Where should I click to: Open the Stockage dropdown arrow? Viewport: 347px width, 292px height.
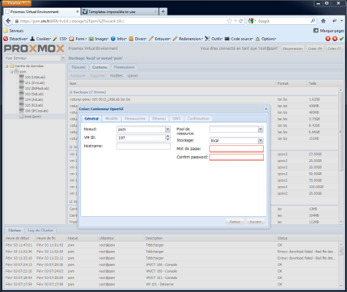[x=261, y=140]
